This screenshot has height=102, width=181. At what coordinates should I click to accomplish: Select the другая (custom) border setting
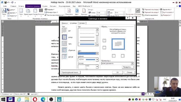(x=64, y=57)
